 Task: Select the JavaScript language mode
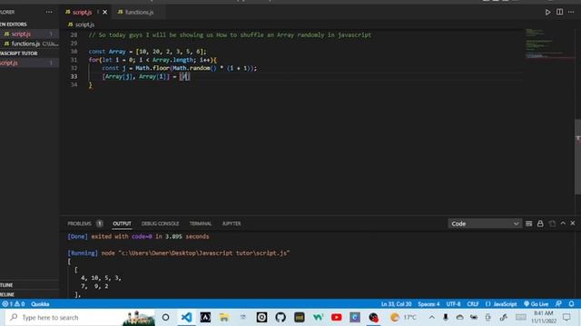point(501,304)
